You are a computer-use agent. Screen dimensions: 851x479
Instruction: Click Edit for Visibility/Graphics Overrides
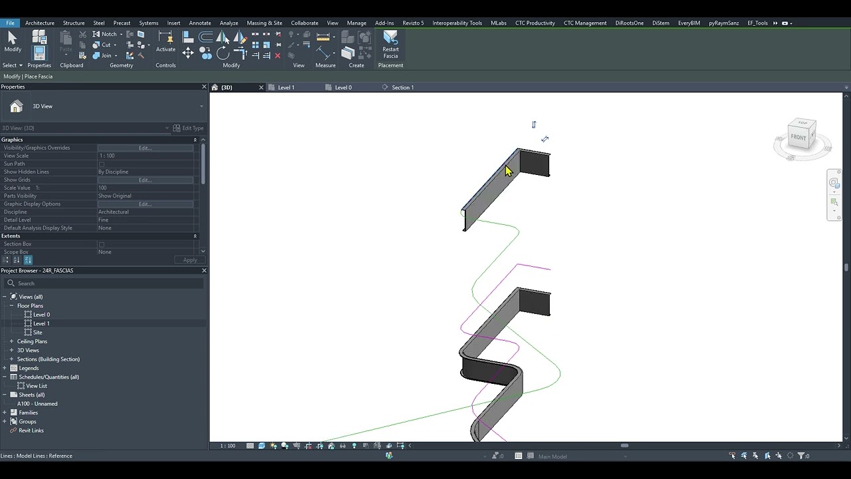[x=145, y=148]
